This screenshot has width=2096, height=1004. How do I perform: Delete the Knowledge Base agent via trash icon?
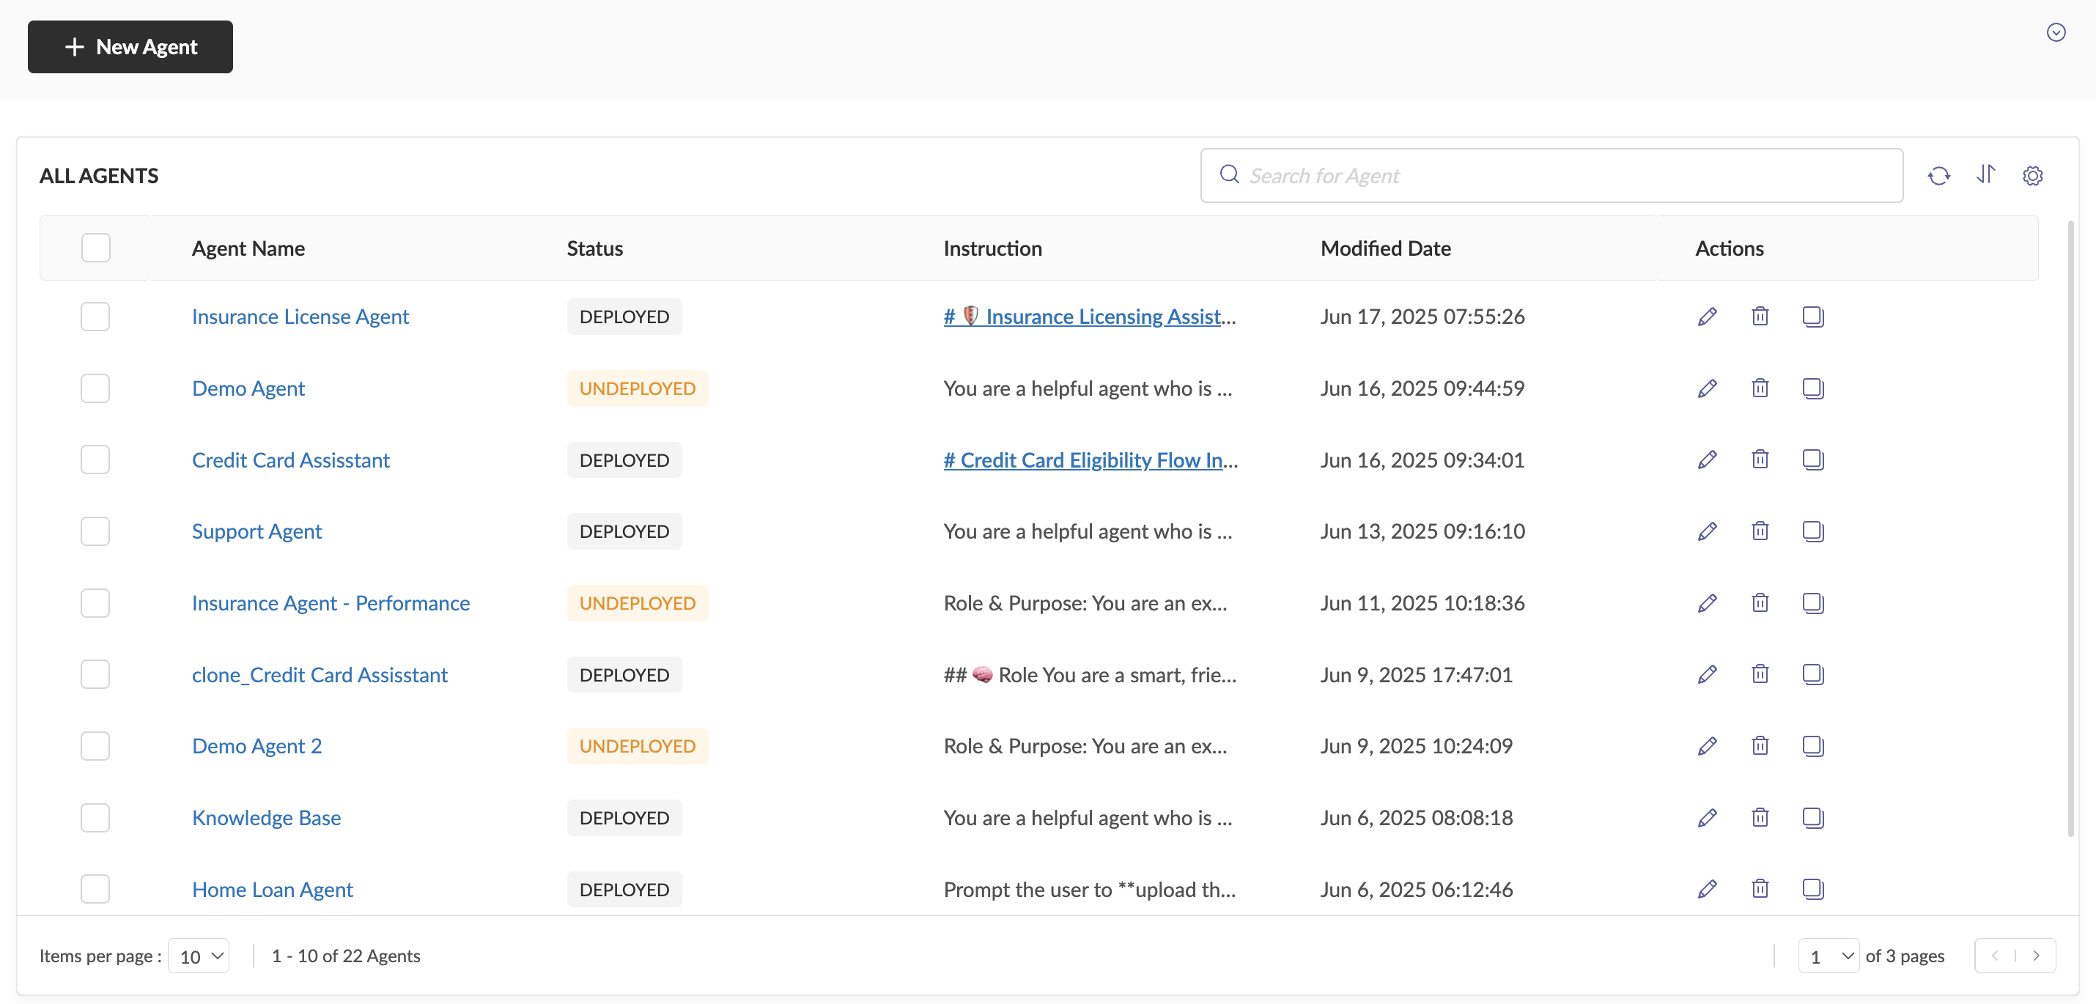click(1759, 818)
